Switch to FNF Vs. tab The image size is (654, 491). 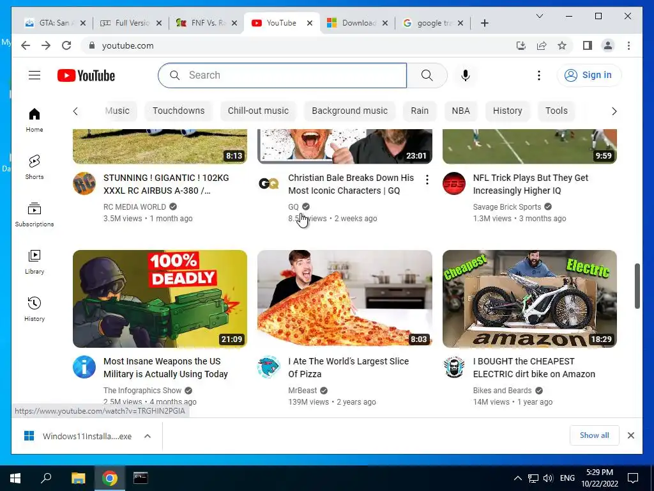207,23
